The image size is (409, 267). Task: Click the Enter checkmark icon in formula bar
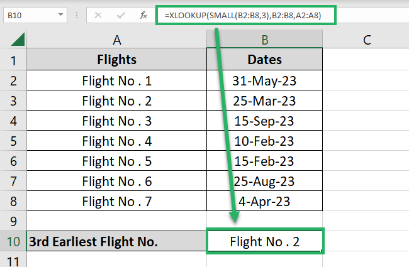tap(120, 15)
